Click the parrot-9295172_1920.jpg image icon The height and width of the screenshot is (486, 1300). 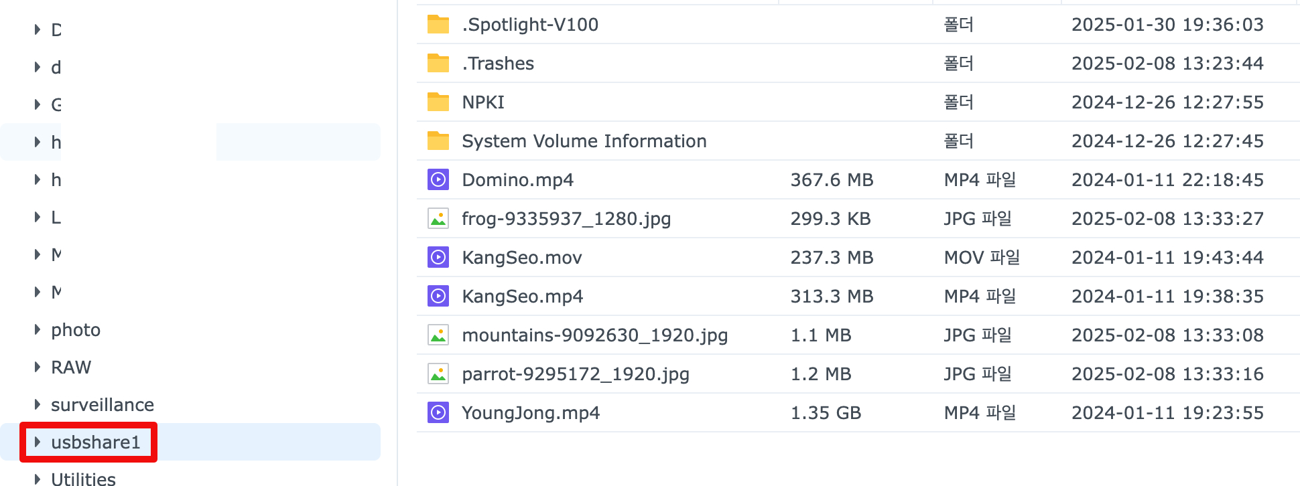[x=438, y=374]
